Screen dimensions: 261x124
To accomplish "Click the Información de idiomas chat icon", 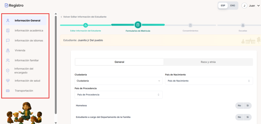I will (x=8, y=40).
